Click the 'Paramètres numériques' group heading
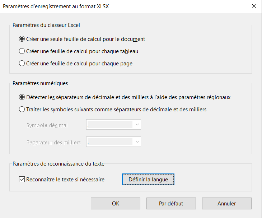The height and width of the screenshot is (218, 262). (40, 83)
